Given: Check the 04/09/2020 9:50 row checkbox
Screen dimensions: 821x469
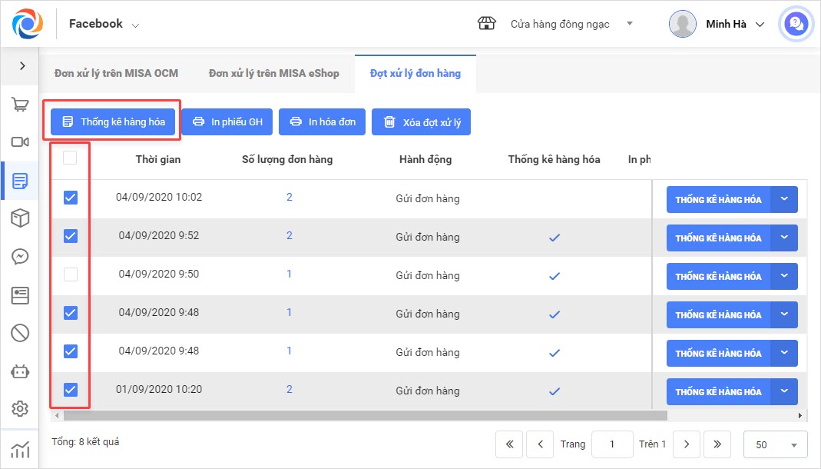Looking at the screenshot, I should (70, 274).
